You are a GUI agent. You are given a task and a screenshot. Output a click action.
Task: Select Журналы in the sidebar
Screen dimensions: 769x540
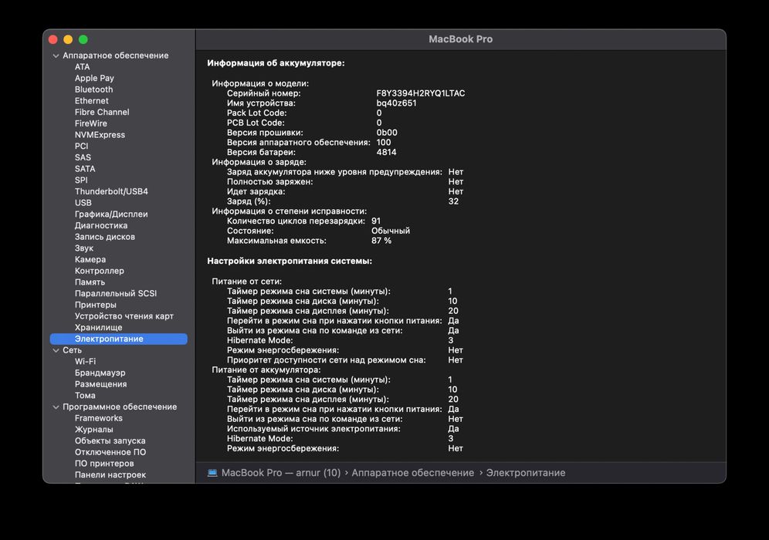(93, 429)
